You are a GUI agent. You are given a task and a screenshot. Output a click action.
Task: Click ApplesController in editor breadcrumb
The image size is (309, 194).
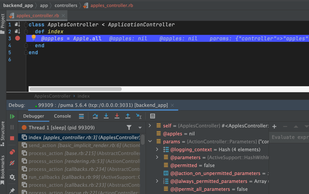pyautogui.click(x=52, y=96)
